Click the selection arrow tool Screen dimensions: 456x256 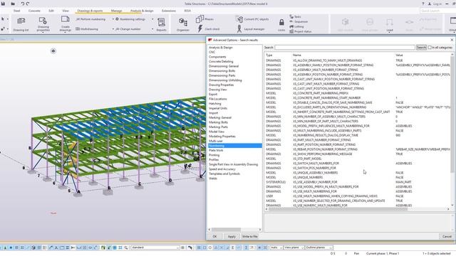pyautogui.click(x=3, y=19)
